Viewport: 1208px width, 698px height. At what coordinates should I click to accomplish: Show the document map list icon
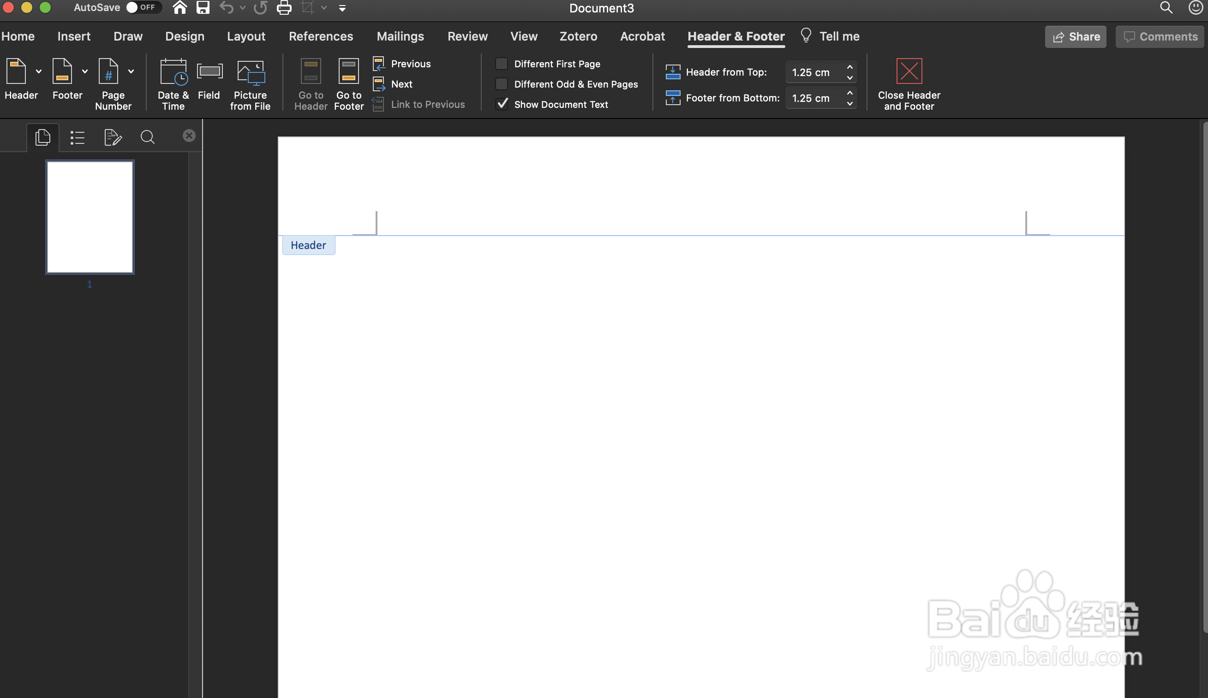[x=77, y=138]
